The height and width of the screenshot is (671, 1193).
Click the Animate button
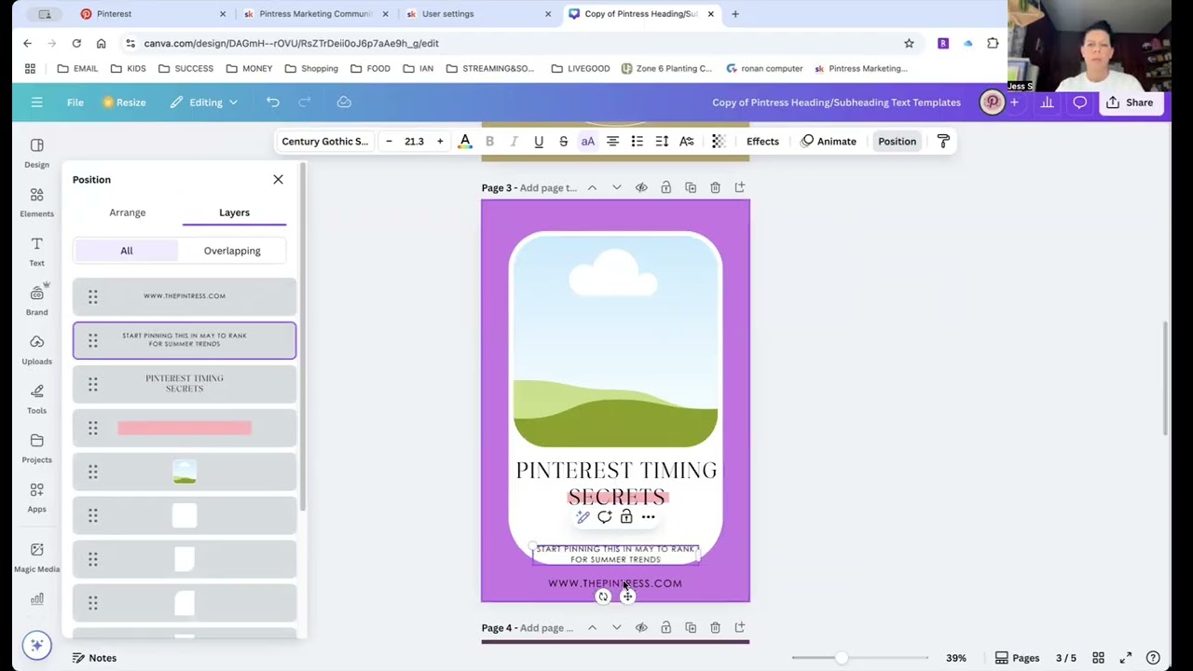(829, 142)
